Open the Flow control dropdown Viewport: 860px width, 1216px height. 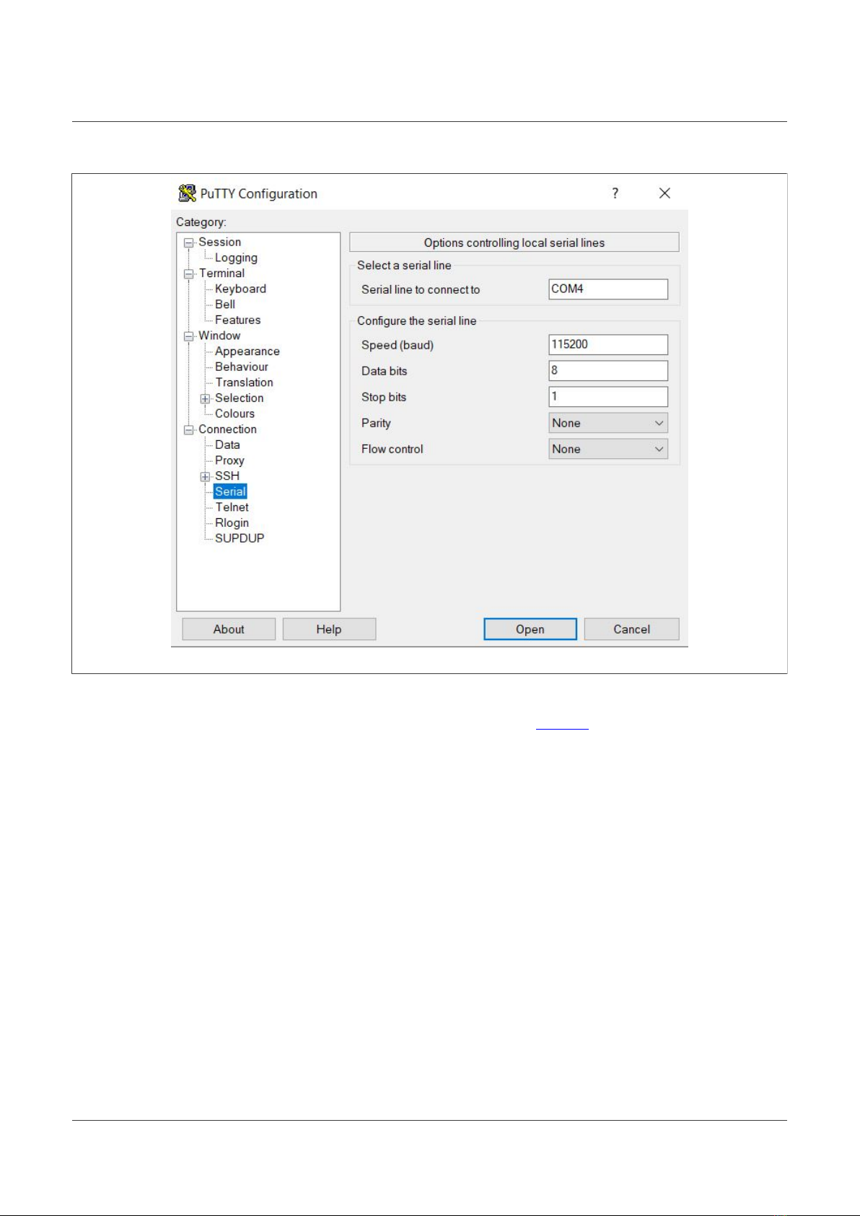[x=608, y=449]
